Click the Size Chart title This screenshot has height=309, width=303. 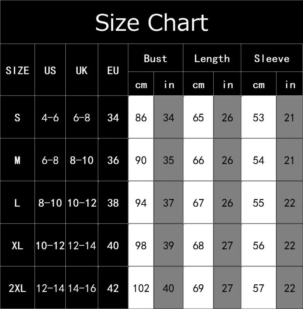(x=151, y=22)
